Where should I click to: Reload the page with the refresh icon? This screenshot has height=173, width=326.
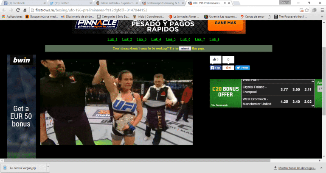[18, 10]
